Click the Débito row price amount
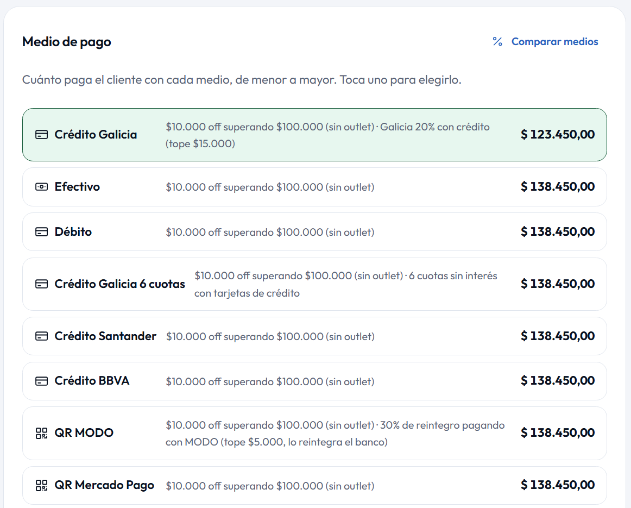 click(x=558, y=232)
